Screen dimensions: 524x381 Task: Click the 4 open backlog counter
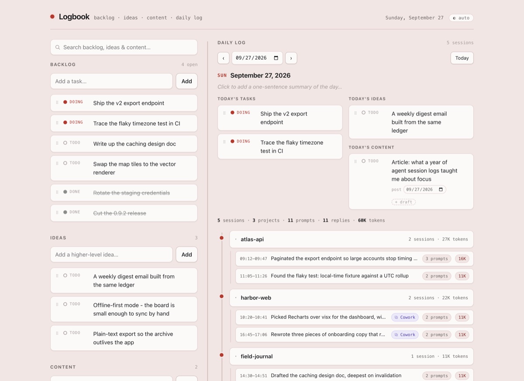point(190,65)
